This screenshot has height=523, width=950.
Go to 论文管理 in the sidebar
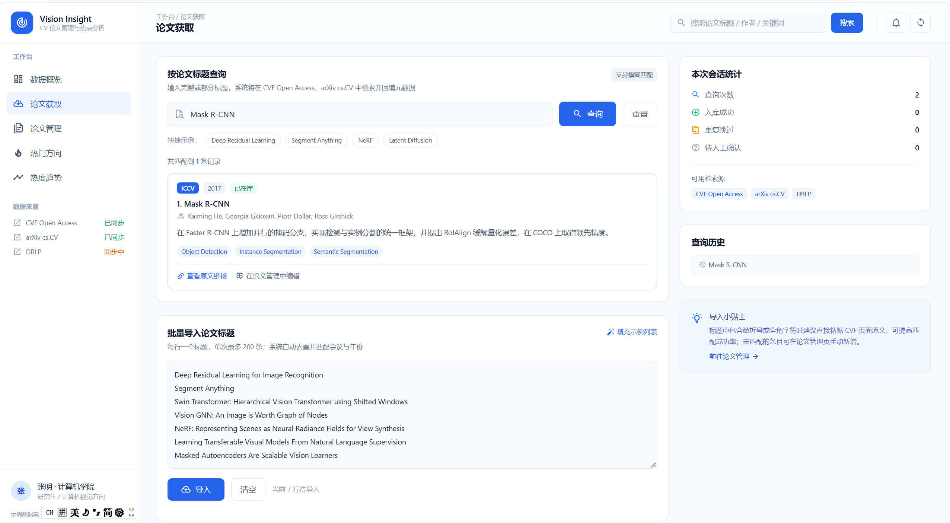tap(68, 128)
